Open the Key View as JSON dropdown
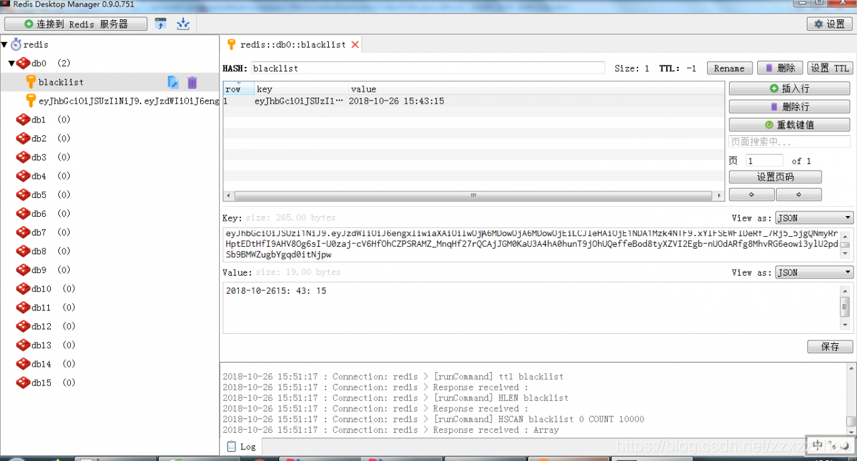The image size is (857, 461). [814, 218]
